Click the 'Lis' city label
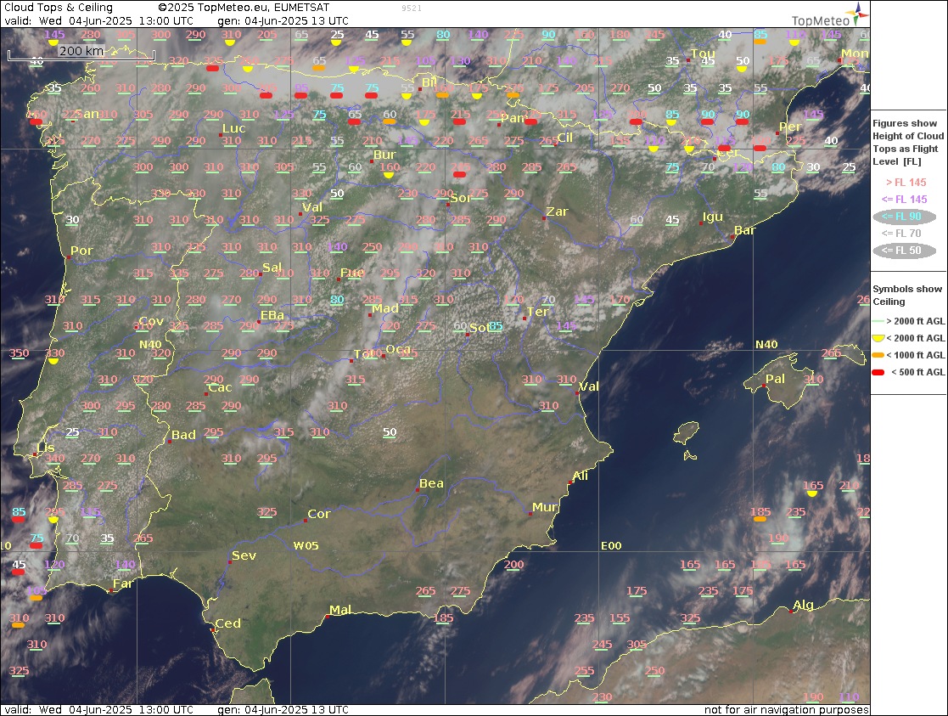Image resolution: width=948 pixels, height=716 pixels. tap(46, 448)
